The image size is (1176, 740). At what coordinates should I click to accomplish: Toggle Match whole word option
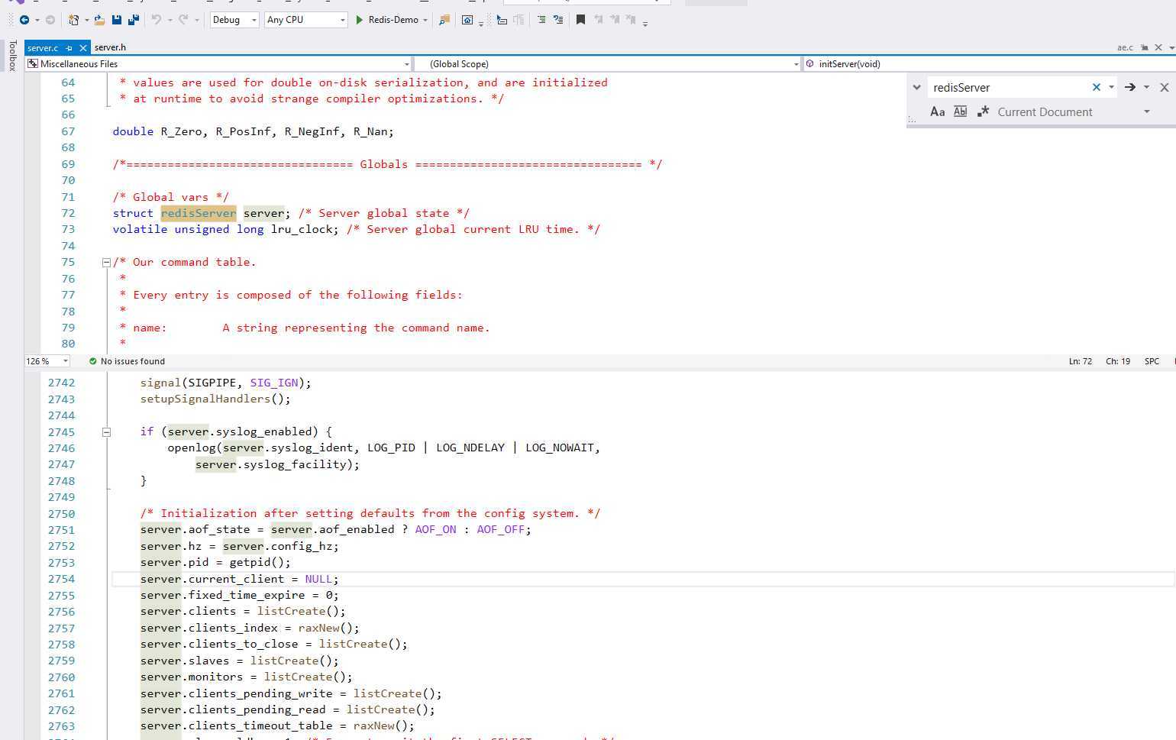961,111
